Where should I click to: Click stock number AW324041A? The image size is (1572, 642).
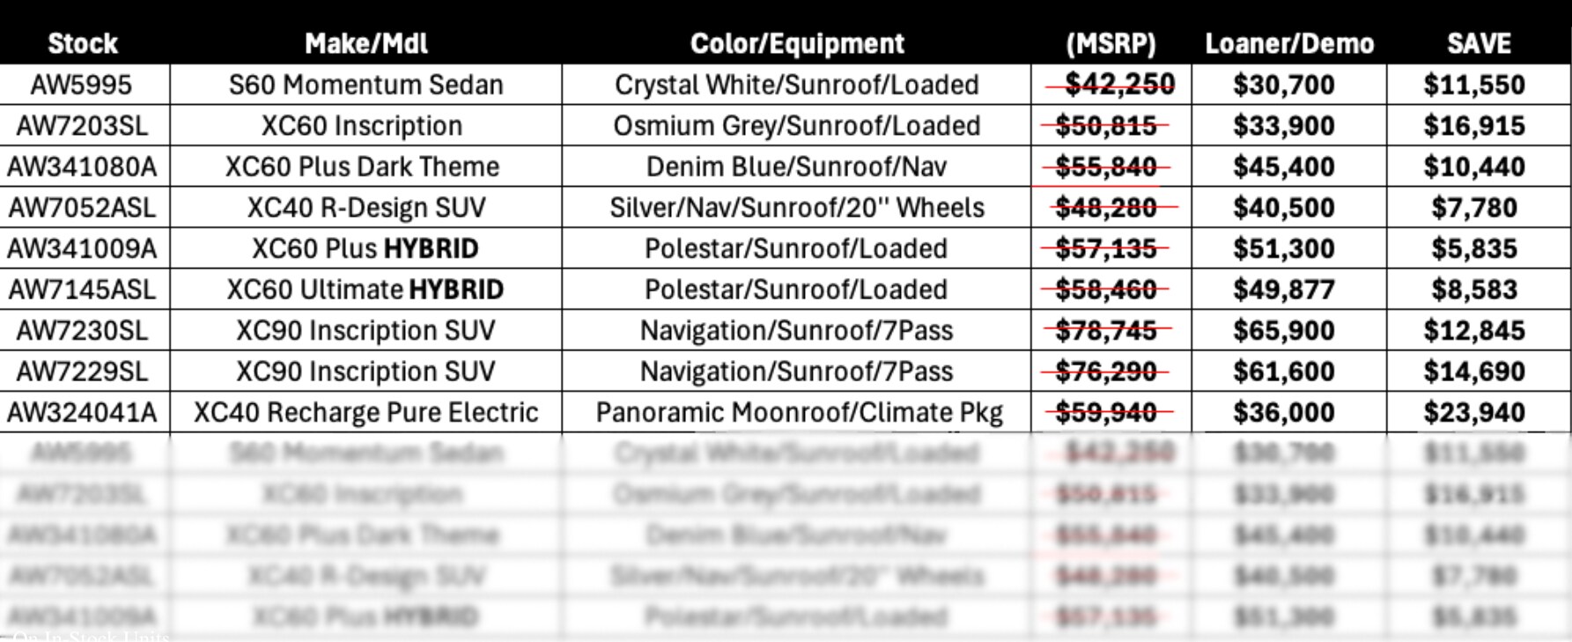coord(82,412)
